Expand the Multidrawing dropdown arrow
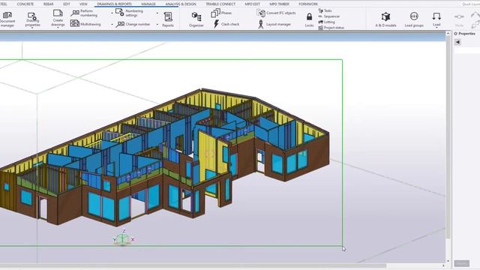 (112, 24)
